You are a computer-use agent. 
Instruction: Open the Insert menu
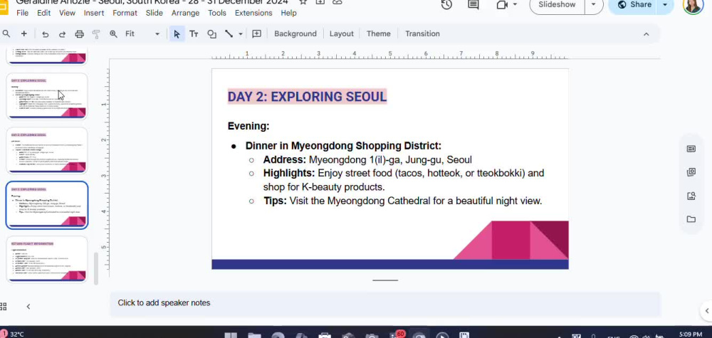click(x=94, y=13)
